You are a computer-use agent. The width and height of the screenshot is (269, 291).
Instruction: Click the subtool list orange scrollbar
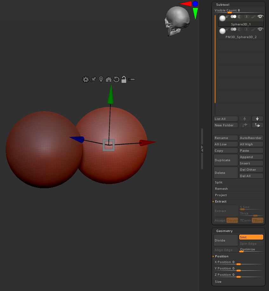coord(215,59)
